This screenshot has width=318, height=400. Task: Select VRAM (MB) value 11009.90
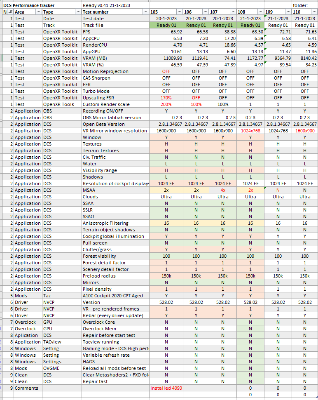pos(166,58)
